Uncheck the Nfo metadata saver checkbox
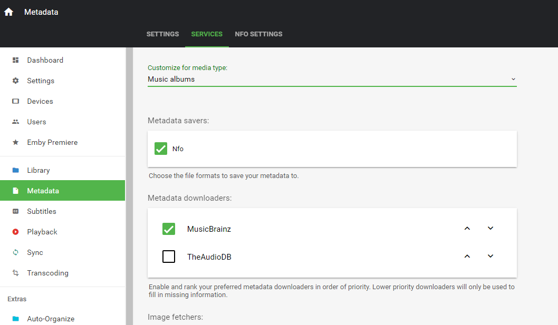This screenshot has height=325, width=558. click(161, 149)
